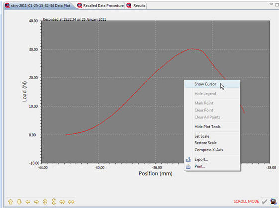Viewport: 280px width, 208px height.
Task: Click the SCROLL MODE label
Action: coord(246,201)
